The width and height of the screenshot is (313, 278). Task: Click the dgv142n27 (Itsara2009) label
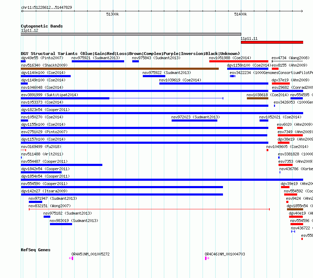click(44, 191)
